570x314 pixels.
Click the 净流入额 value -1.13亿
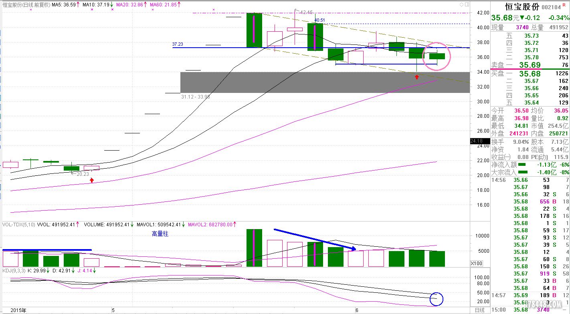[x=548, y=165]
